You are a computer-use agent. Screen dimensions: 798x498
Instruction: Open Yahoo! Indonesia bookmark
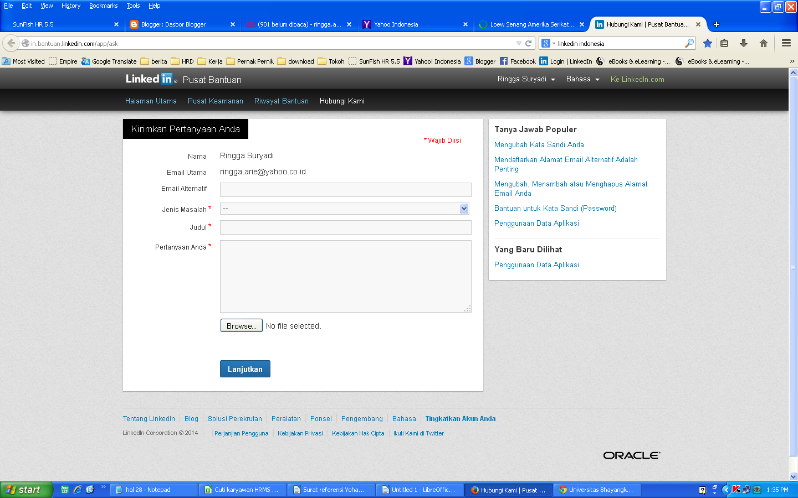pos(432,61)
